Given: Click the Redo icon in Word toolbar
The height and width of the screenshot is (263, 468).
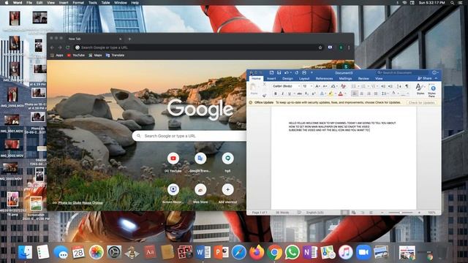Looking at the screenshot, I should tap(296, 72).
